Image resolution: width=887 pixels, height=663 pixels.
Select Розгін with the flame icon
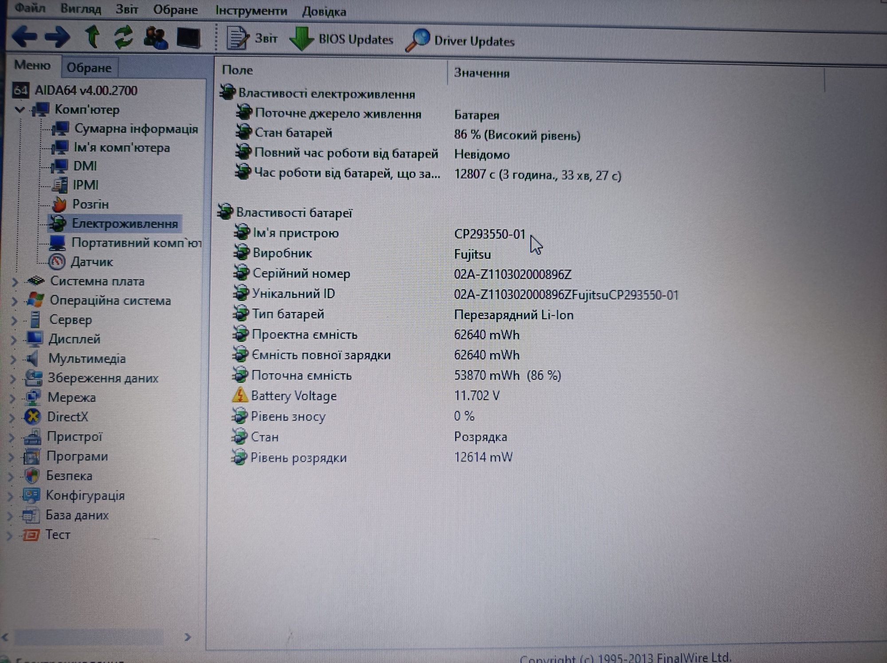(90, 204)
